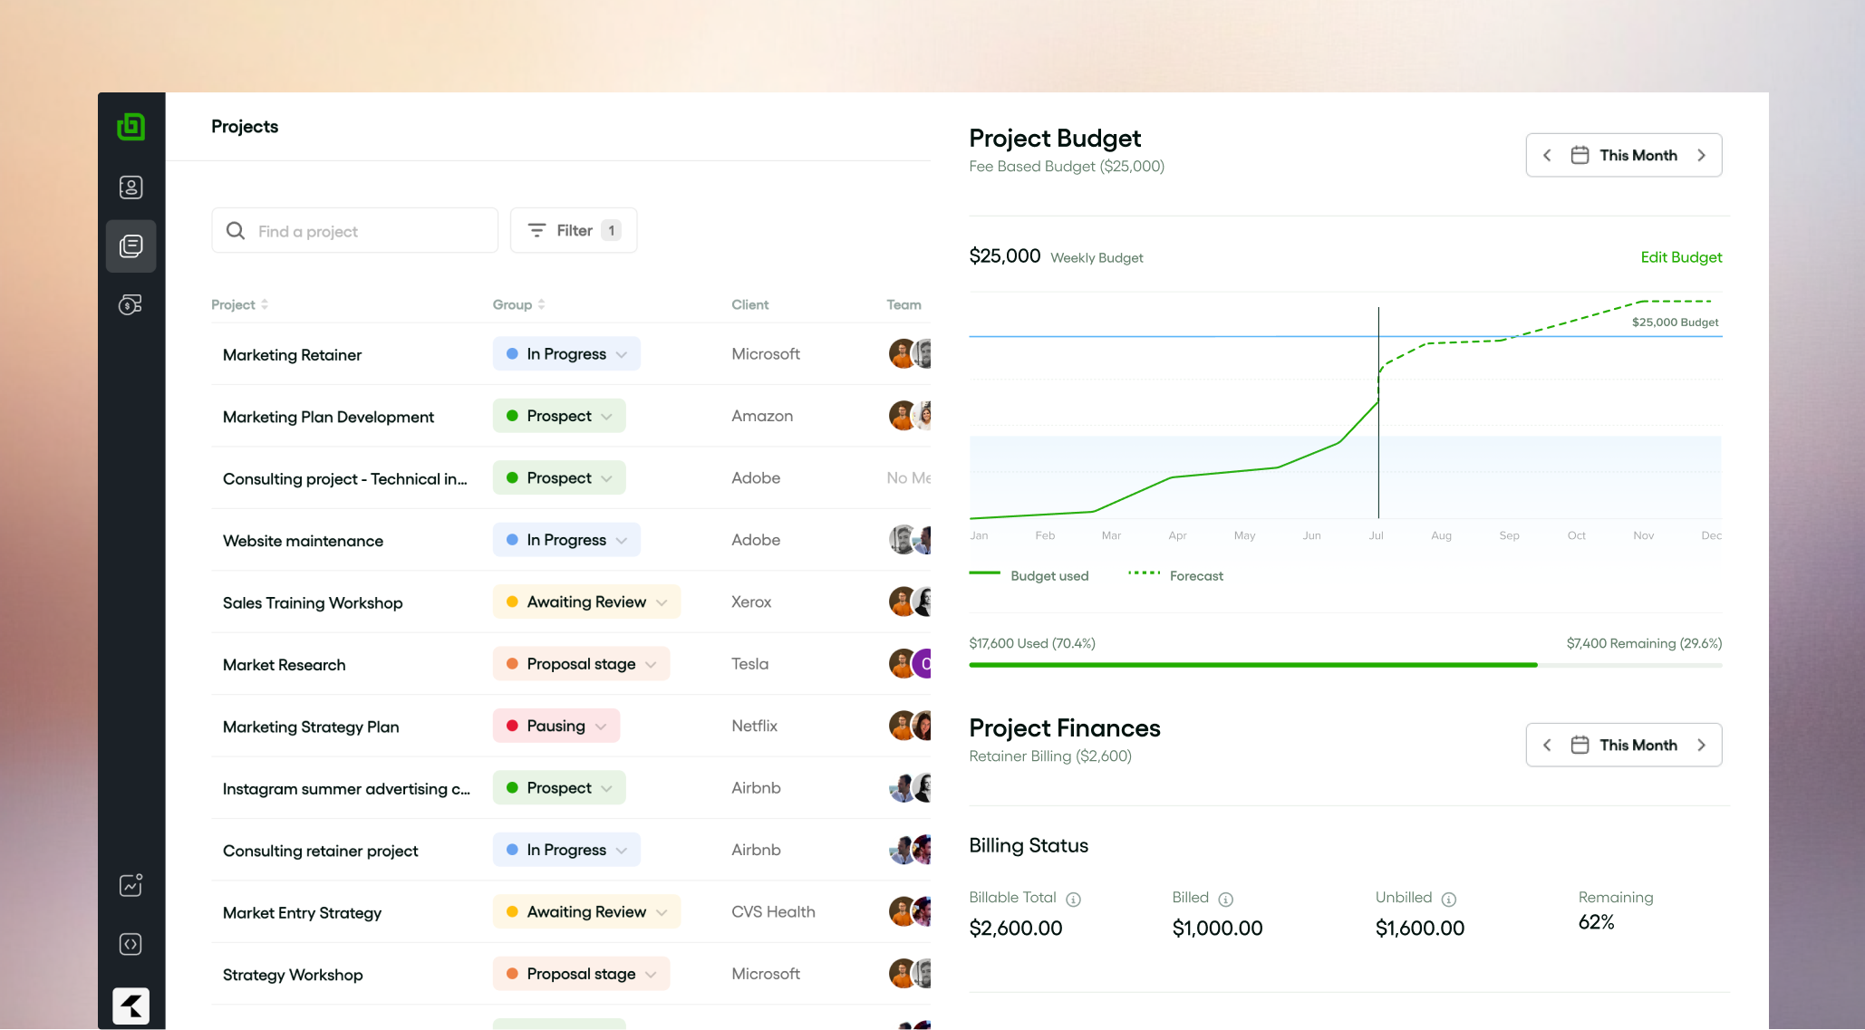The image size is (1865, 1030).
Task: Open the Filter button
Action: click(x=574, y=231)
